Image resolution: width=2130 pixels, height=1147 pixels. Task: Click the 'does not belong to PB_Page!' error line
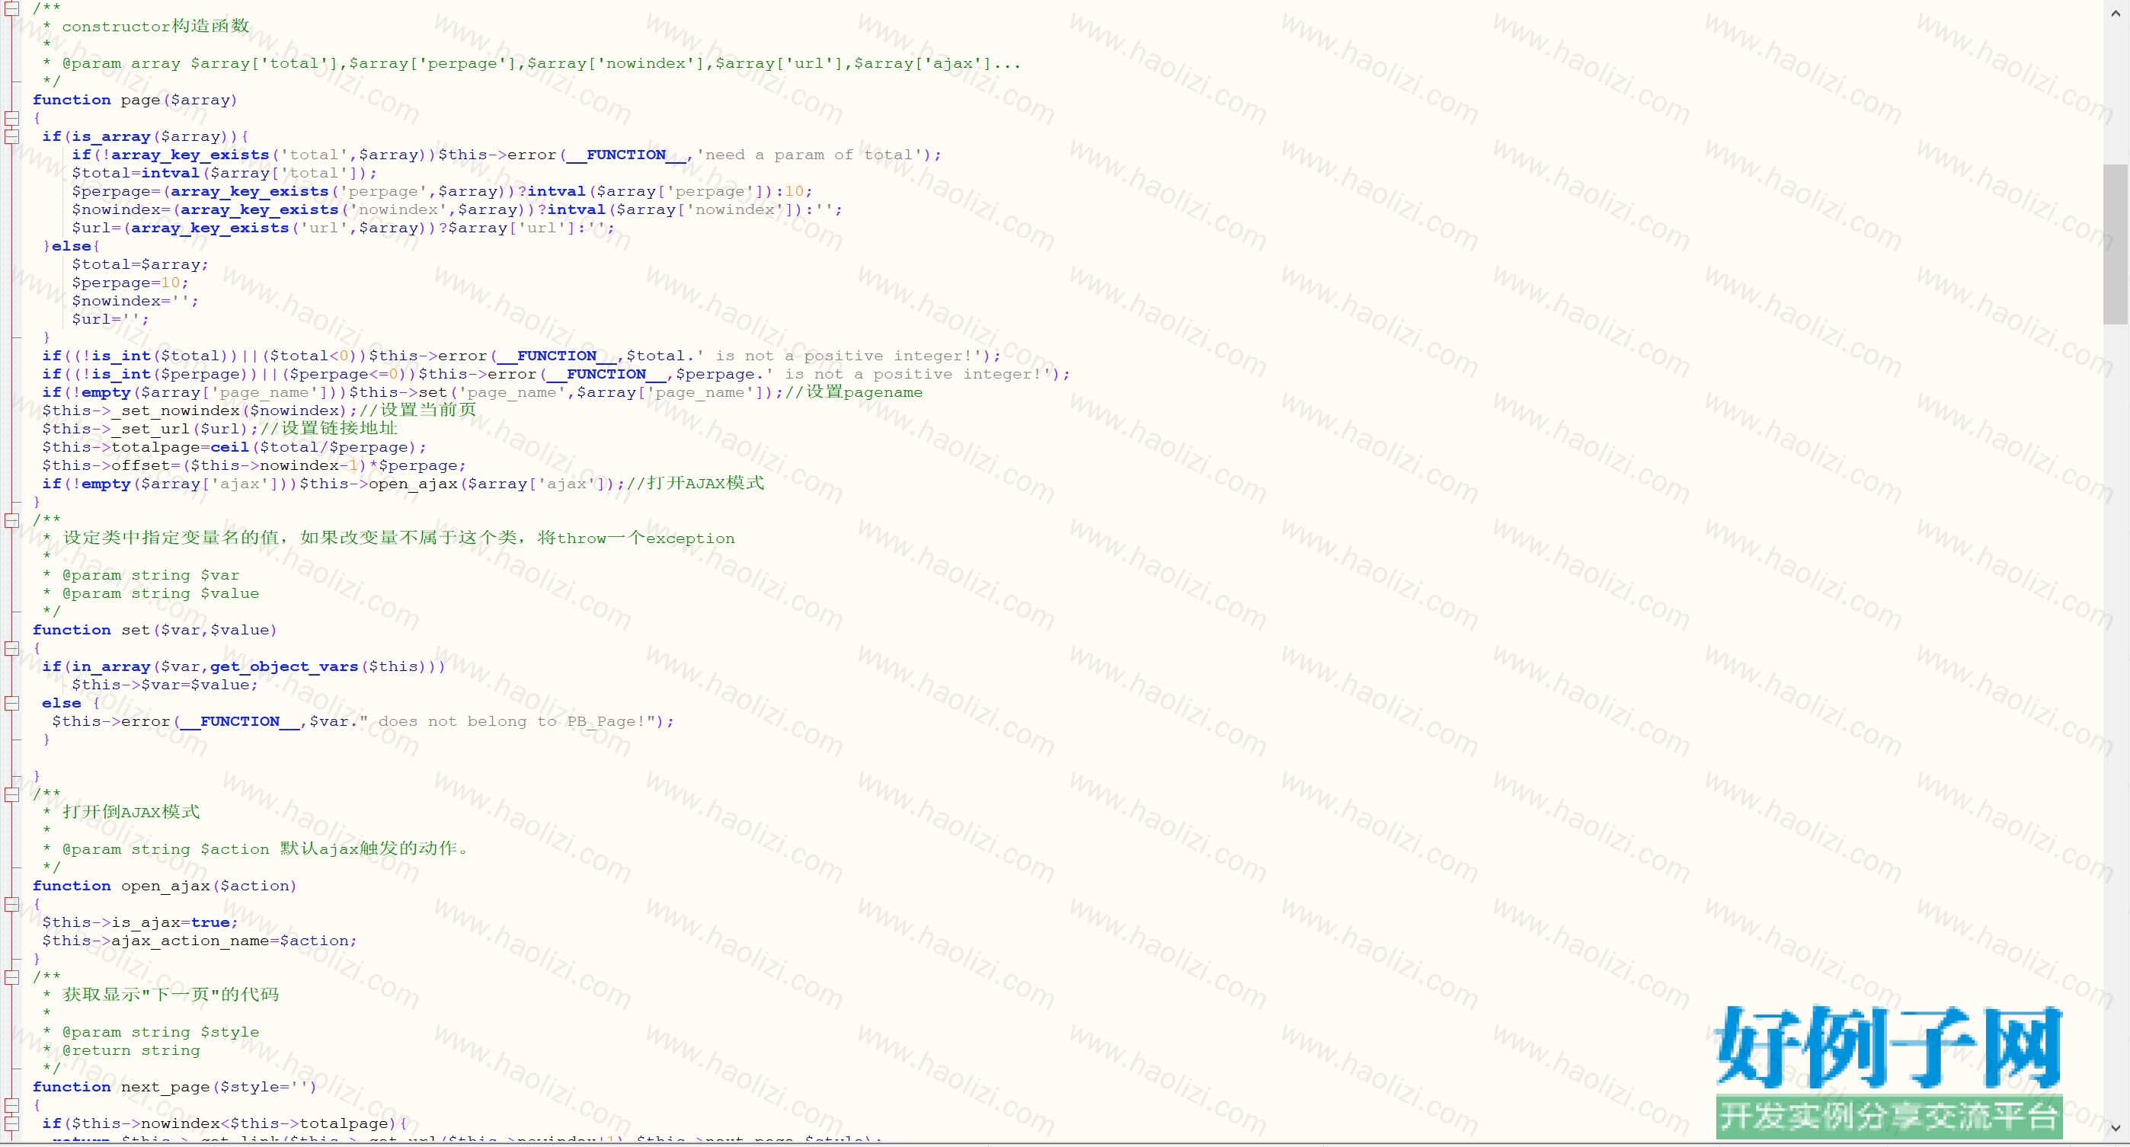363,721
